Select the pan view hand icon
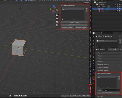This screenshot has width=122, height=98. [x=57, y=18]
